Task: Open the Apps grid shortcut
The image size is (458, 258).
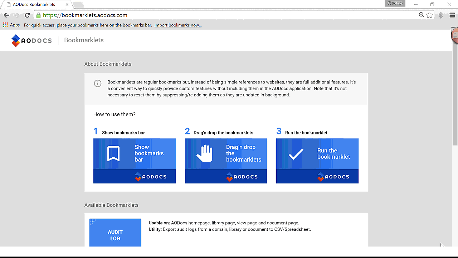Action: pos(11,25)
